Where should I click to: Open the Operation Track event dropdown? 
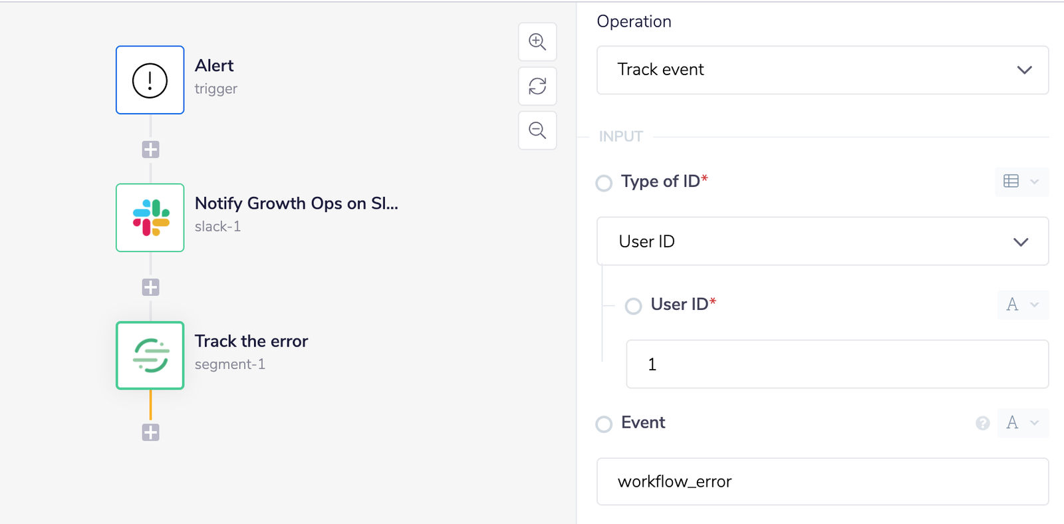click(x=823, y=70)
